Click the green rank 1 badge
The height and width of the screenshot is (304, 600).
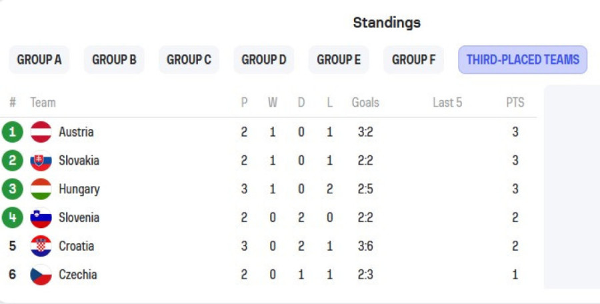coord(12,132)
